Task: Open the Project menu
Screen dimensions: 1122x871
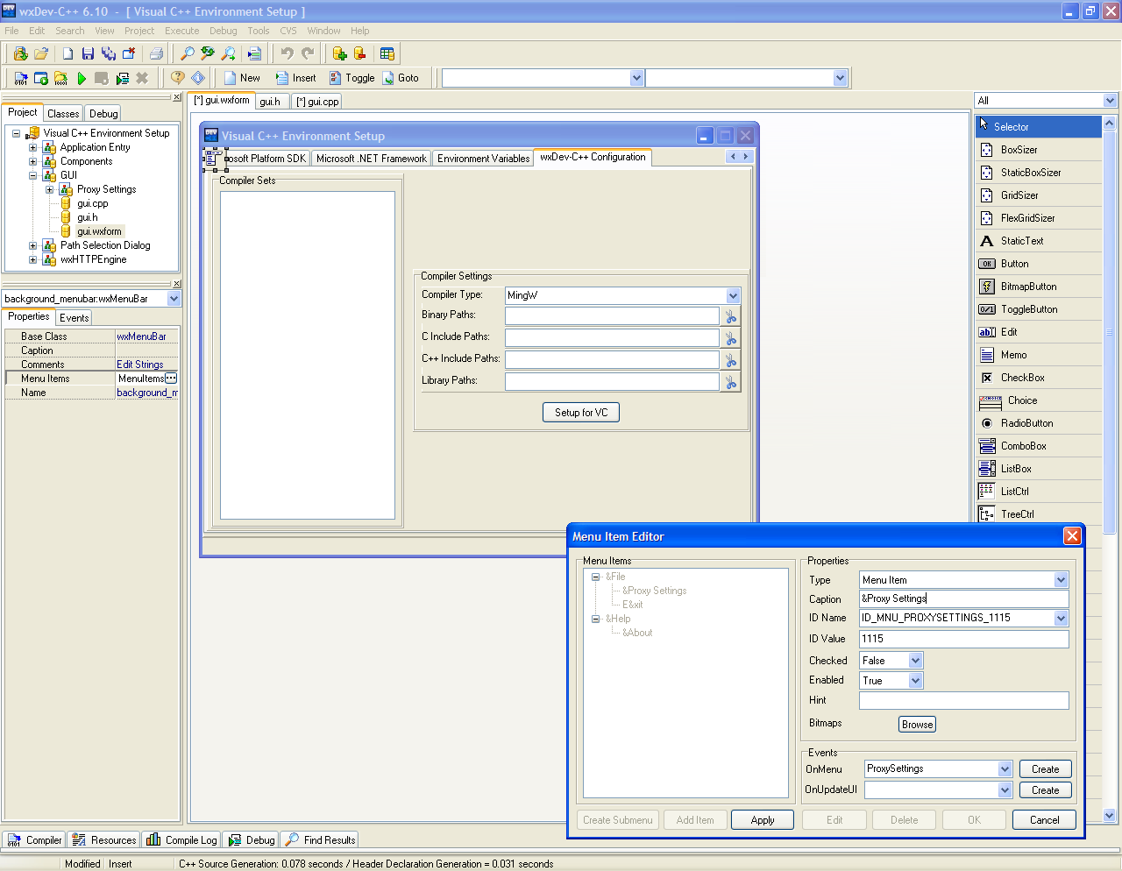Action: tap(139, 31)
